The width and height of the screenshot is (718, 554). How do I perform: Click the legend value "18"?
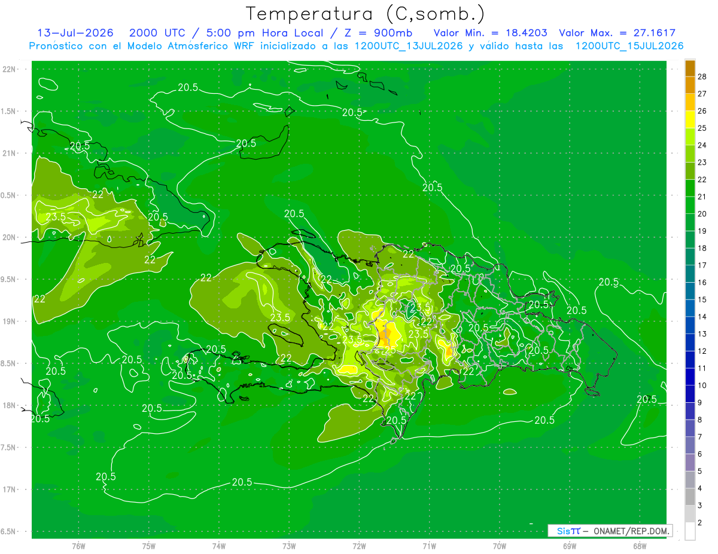coord(702,248)
